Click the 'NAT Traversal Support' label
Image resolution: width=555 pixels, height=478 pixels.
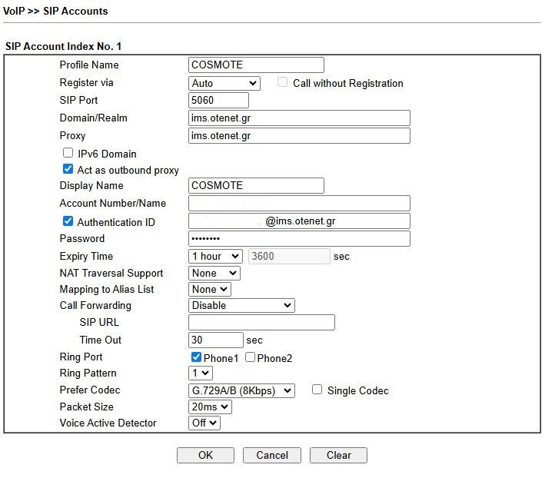[x=111, y=273]
